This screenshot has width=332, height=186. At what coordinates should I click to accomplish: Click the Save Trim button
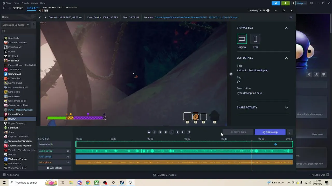click(x=238, y=132)
